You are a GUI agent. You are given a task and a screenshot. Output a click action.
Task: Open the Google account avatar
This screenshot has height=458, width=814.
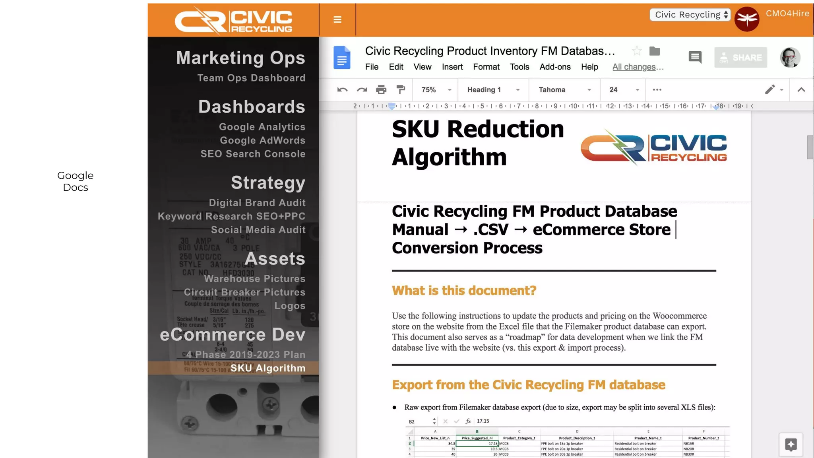click(790, 58)
